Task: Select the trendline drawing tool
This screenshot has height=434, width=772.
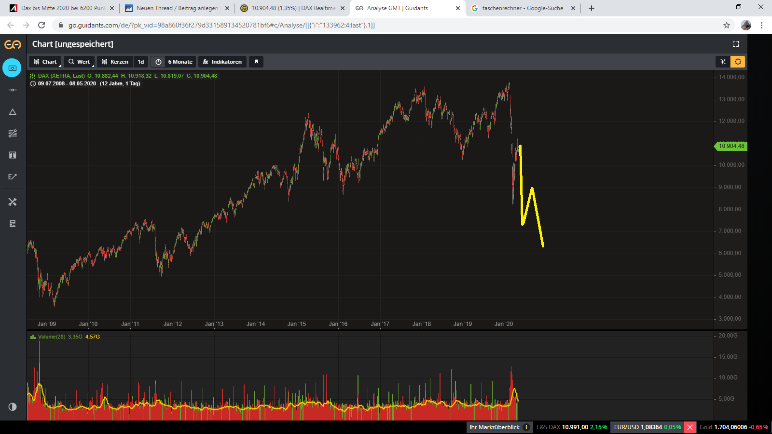Action: tap(12, 176)
